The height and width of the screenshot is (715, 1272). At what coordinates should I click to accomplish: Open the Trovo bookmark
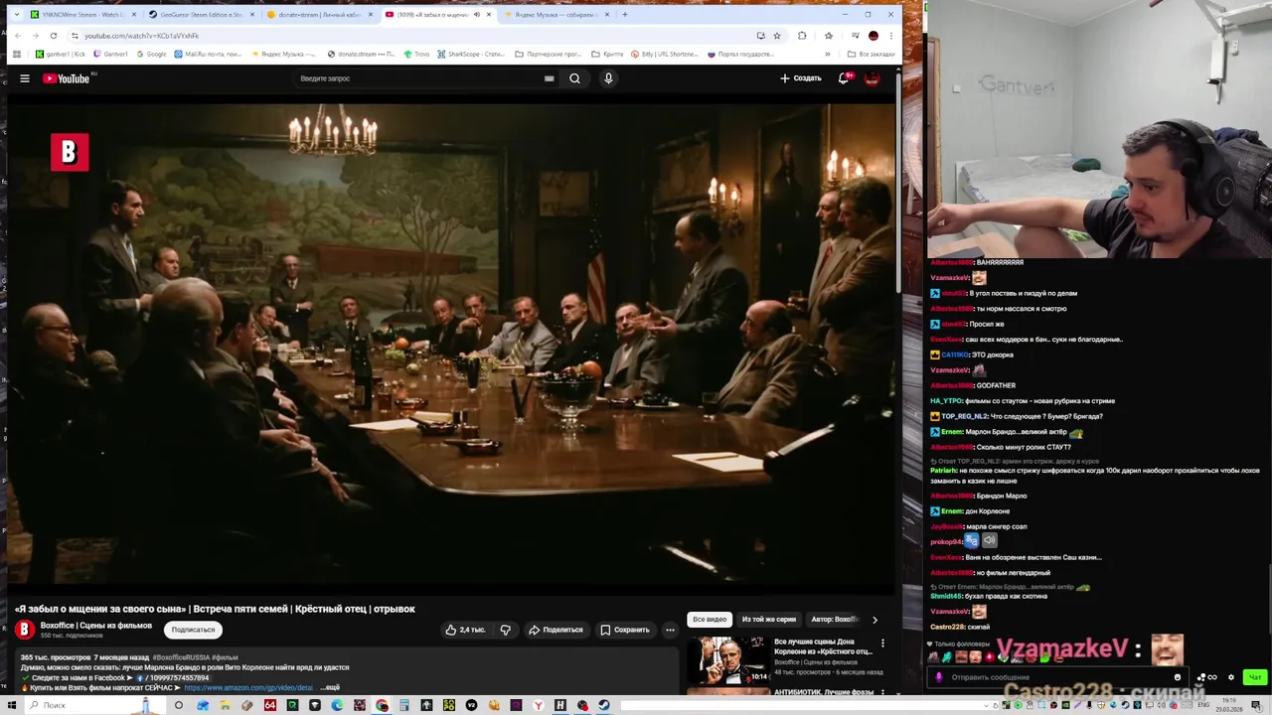click(x=417, y=54)
